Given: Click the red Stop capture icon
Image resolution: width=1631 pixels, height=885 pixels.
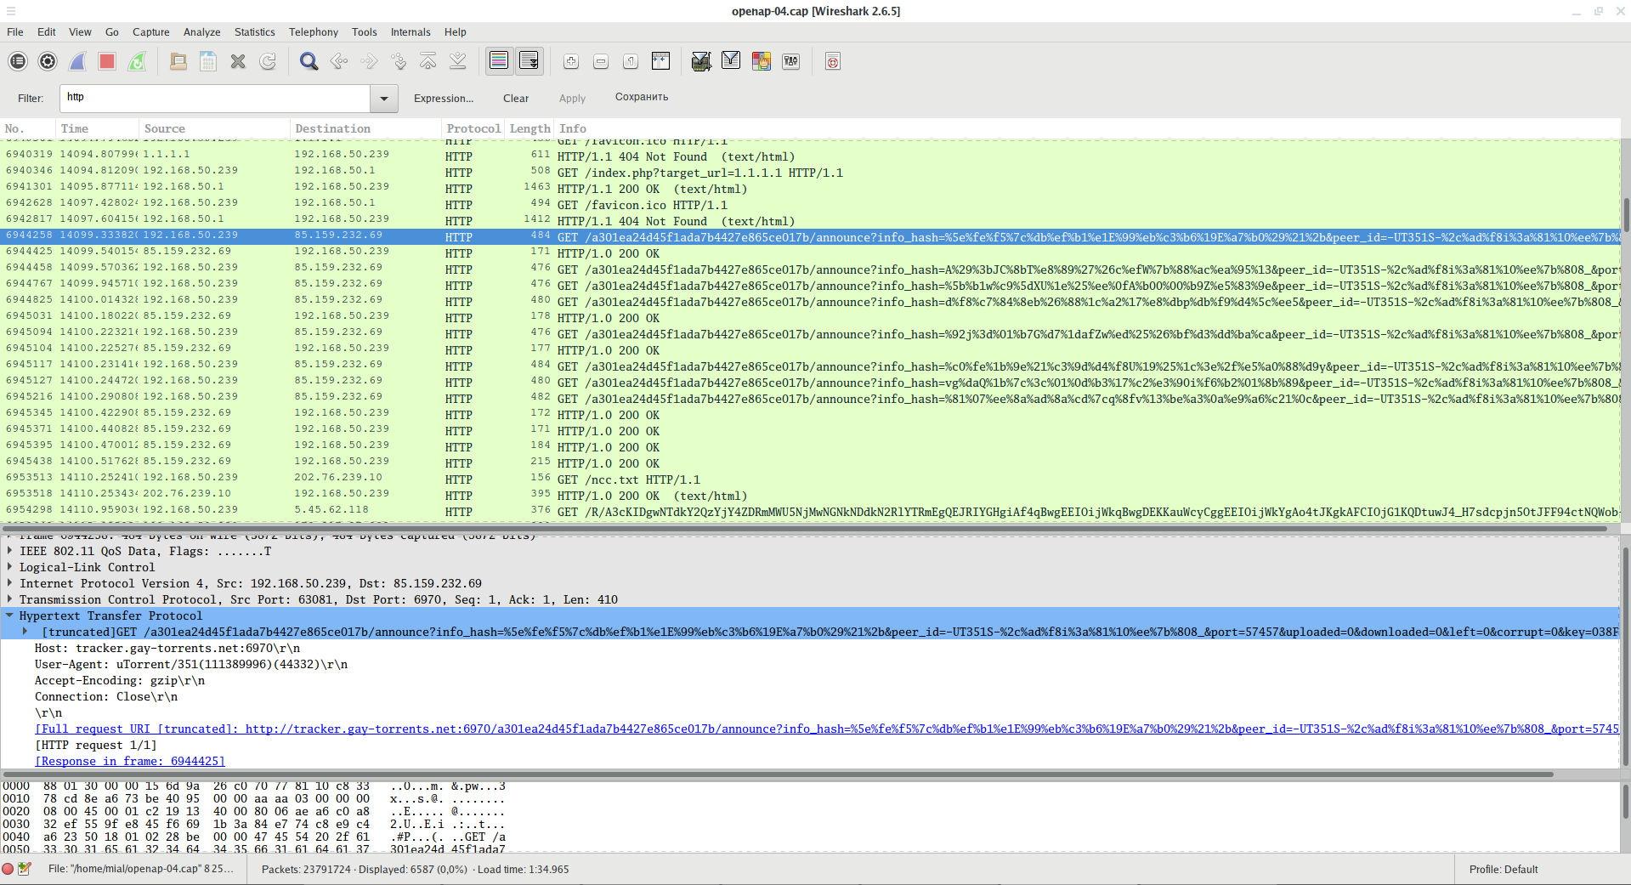Looking at the screenshot, I should [x=106, y=61].
